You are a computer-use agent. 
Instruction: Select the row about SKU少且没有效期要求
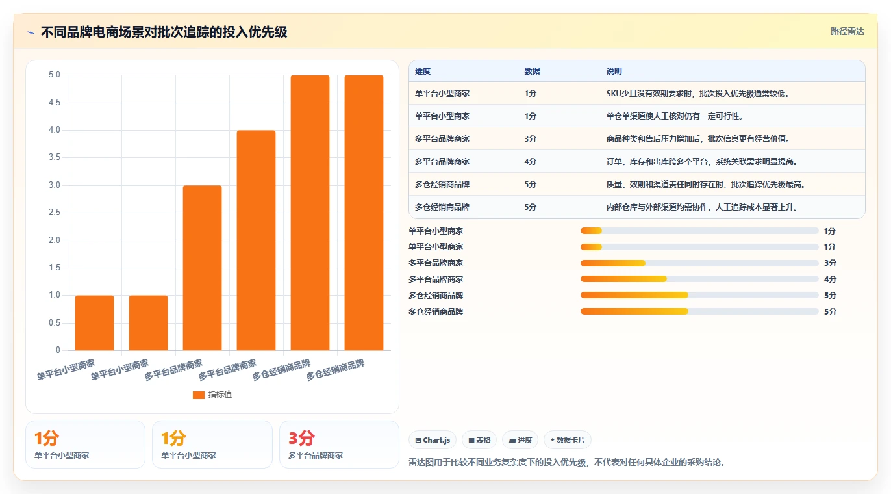coord(637,94)
